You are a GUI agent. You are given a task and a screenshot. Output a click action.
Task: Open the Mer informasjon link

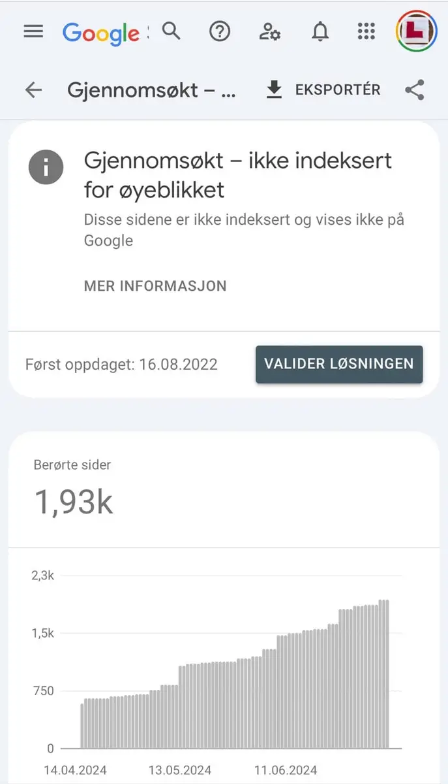155,286
